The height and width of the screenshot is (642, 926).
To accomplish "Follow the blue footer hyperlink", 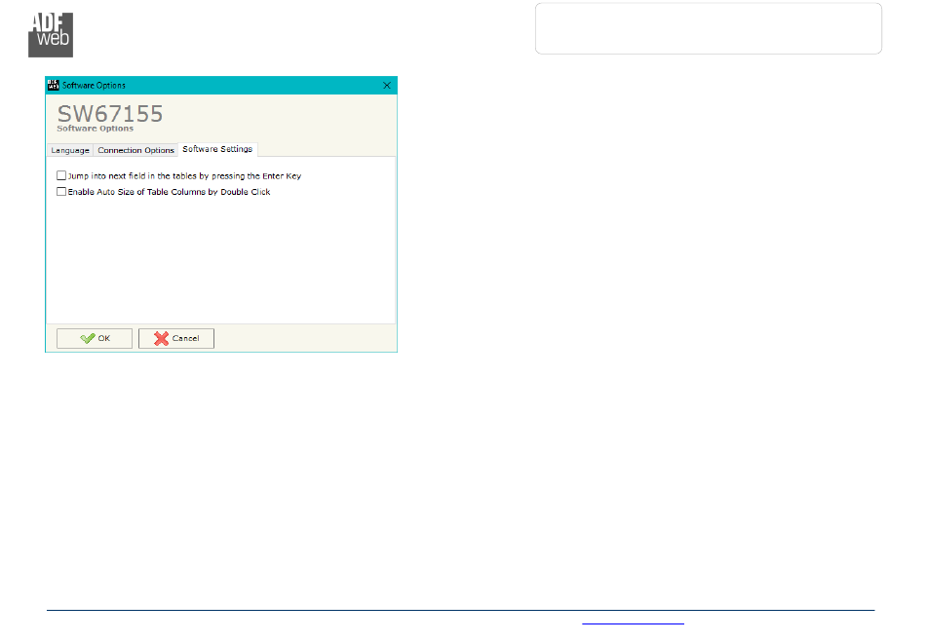I will pos(633,623).
